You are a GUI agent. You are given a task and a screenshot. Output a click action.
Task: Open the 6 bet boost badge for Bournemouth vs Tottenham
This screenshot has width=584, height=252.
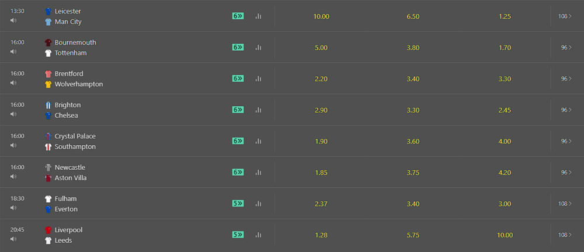238,47
